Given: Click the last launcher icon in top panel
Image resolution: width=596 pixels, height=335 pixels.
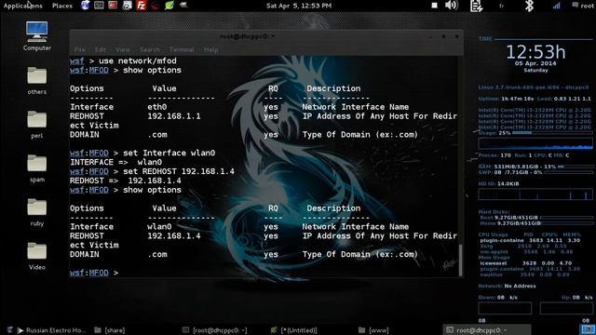Looking at the screenshot, I should [183, 6].
